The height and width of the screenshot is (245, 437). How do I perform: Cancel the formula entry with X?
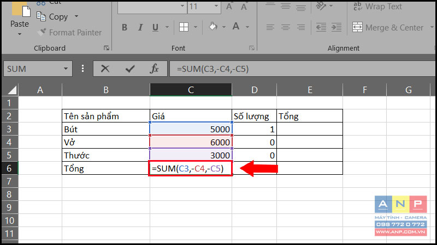click(x=105, y=69)
